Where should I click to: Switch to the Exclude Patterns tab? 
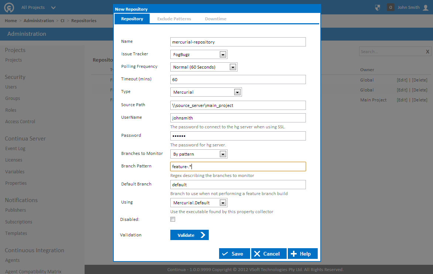point(174,19)
